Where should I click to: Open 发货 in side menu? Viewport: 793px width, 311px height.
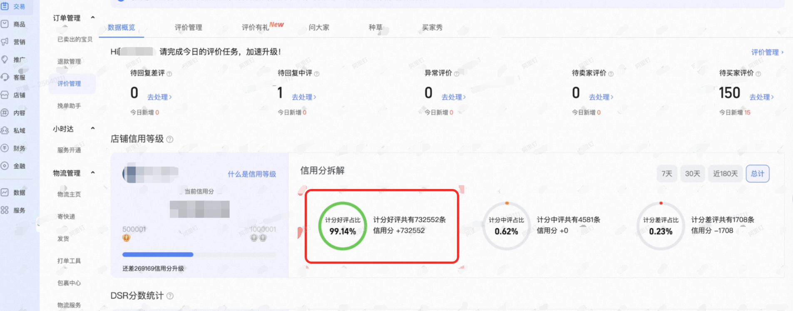(x=63, y=239)
